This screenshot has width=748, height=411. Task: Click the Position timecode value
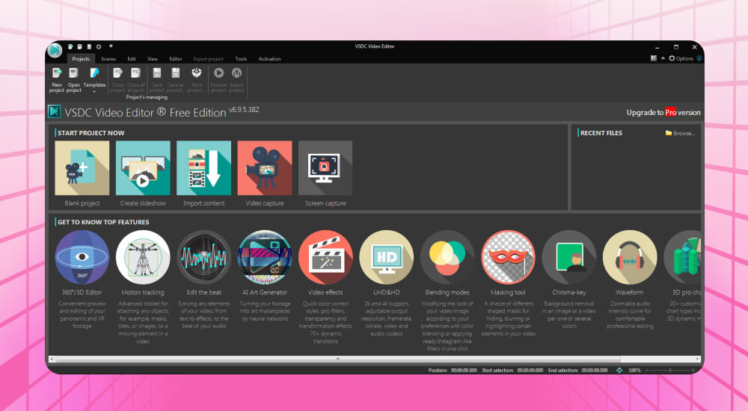click(464, 370)
